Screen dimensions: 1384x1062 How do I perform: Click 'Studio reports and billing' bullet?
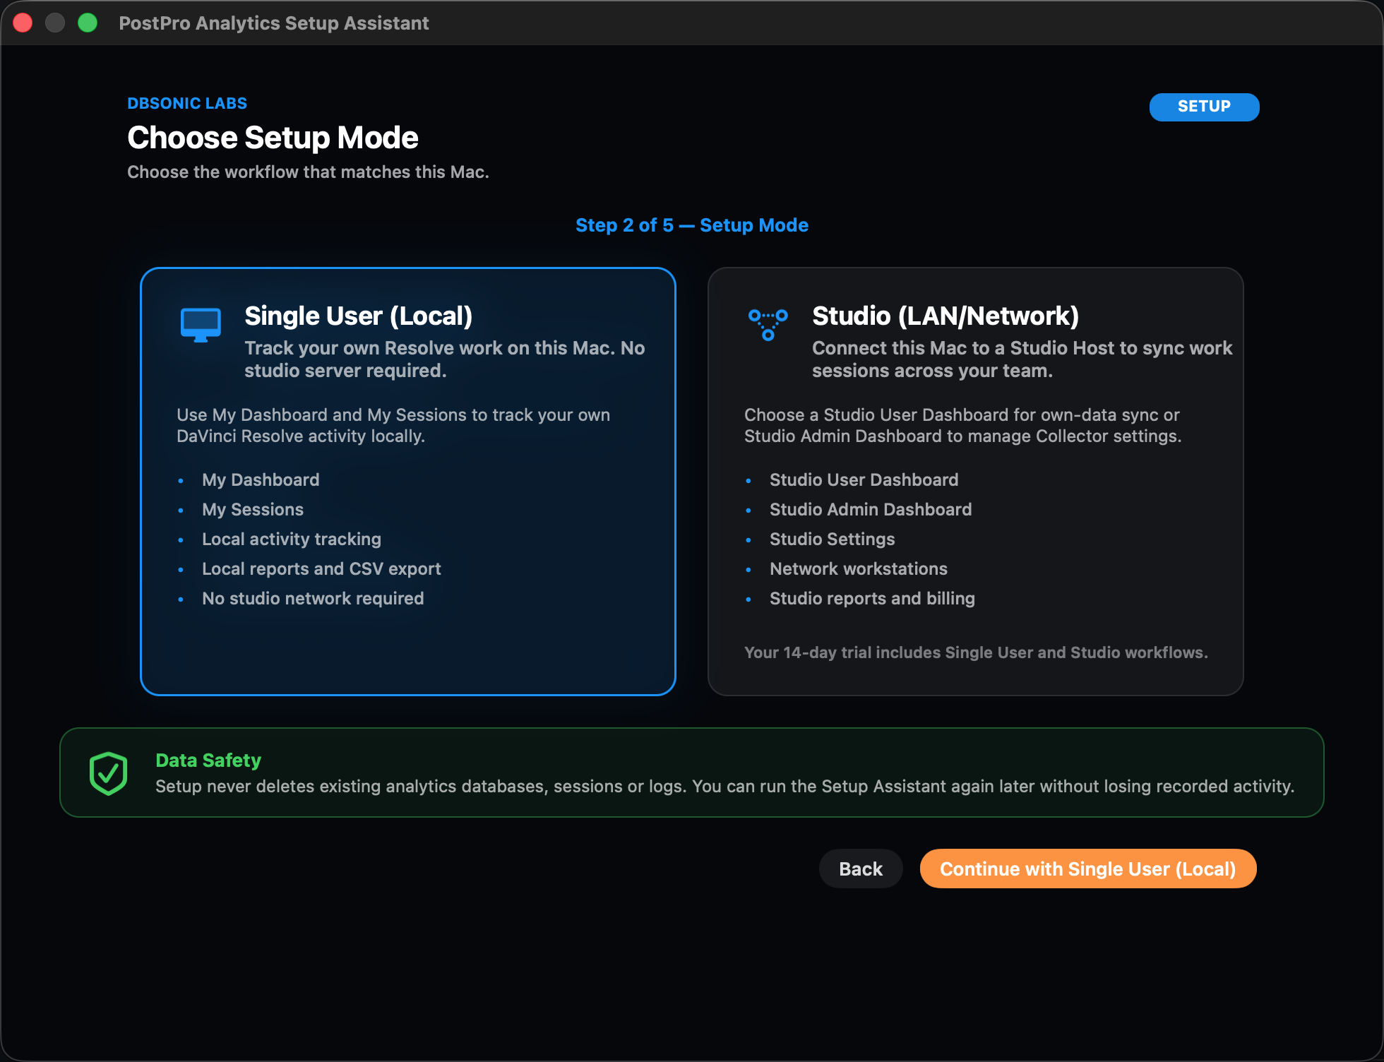872,599
